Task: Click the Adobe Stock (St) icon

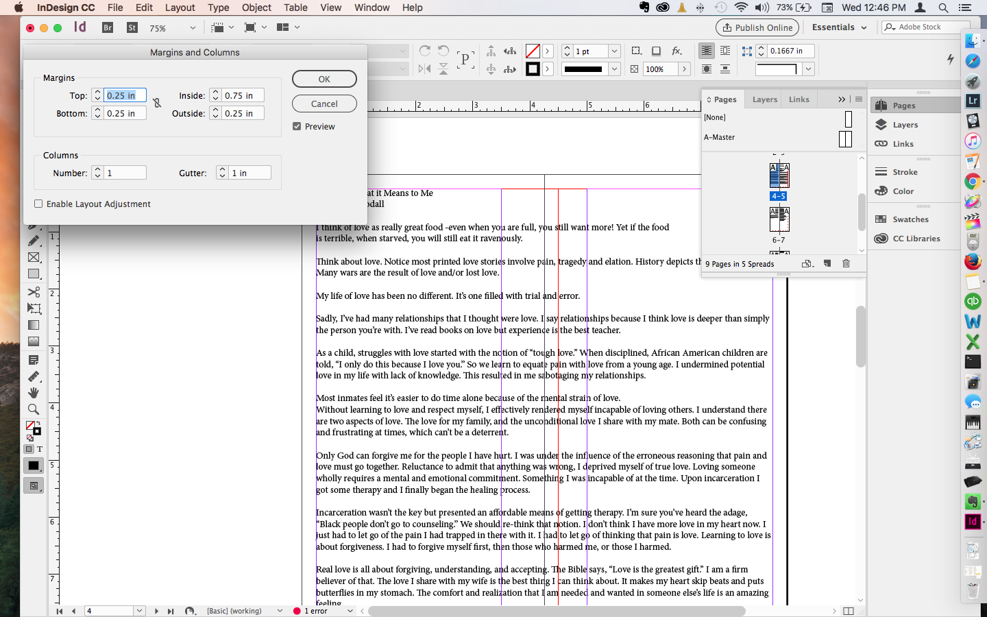Action: [x=132, y=27]
